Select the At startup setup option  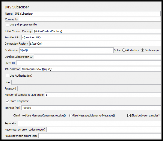pos(124,50)
